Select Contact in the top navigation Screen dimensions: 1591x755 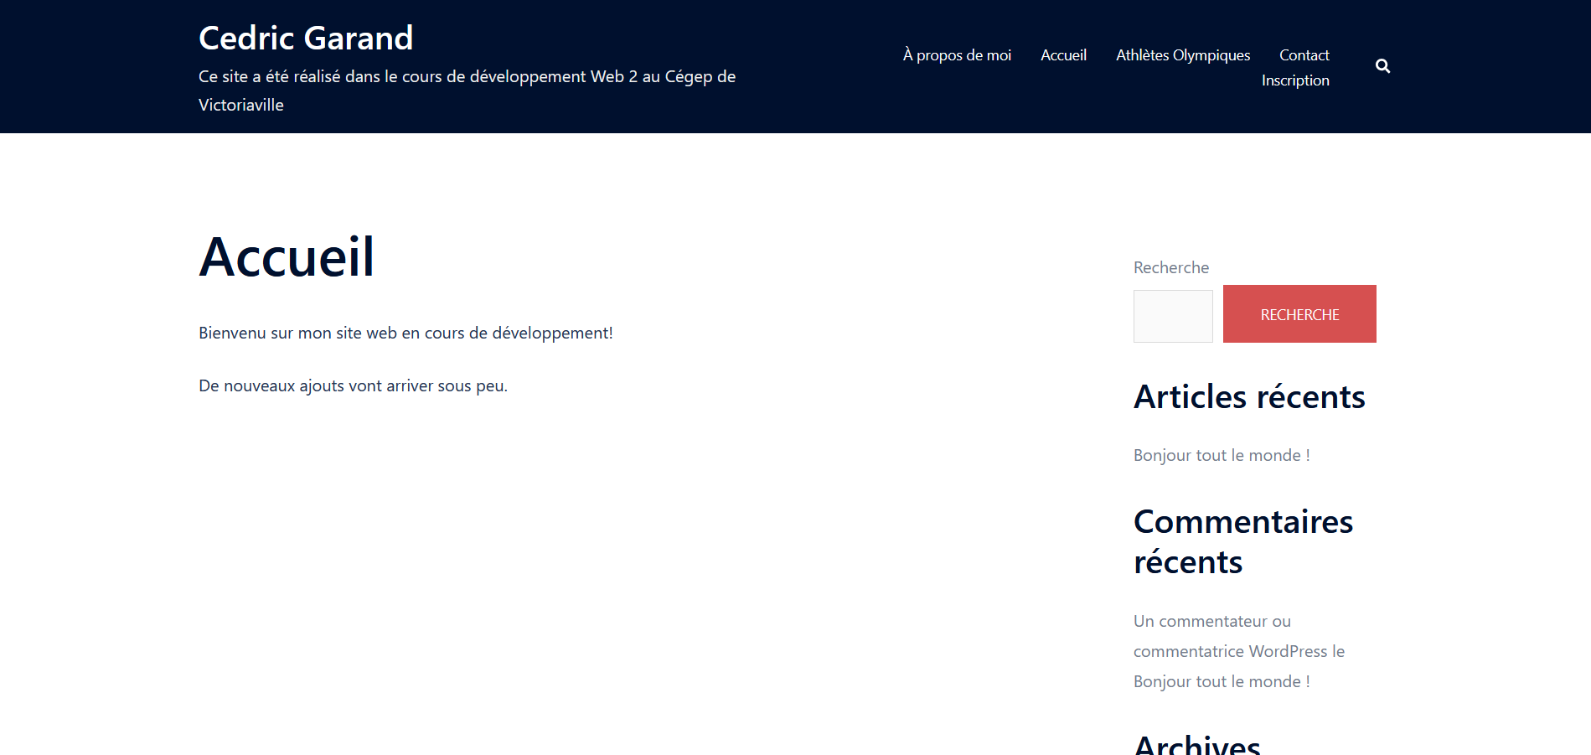(x=1304, y=55)
